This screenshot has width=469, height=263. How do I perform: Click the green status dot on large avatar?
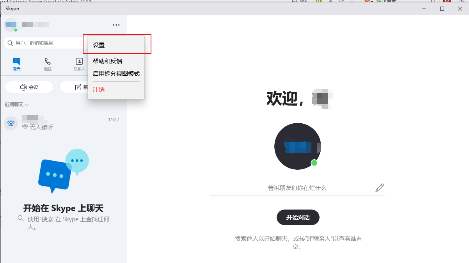tap(314, 163)
